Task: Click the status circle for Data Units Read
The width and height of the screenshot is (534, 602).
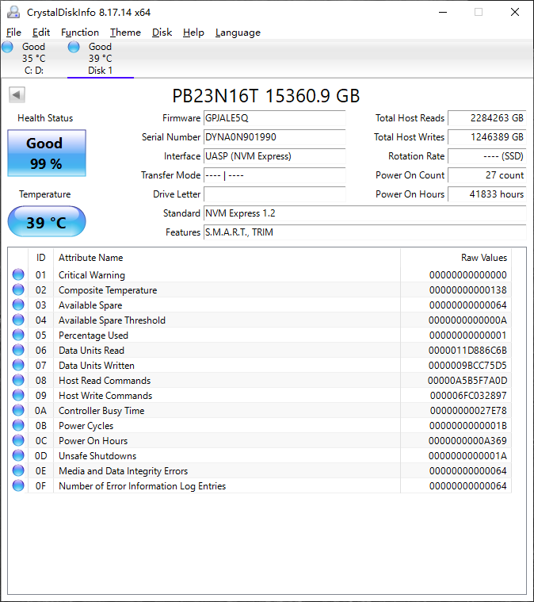Action: click(18, 350)
